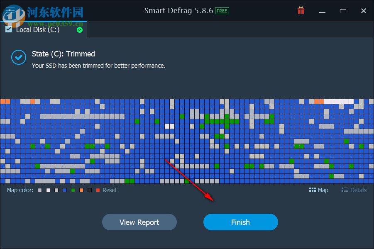The width and height of the screenshot is (374, 249).
Task: Minimize the Smart Defrag window
Action: [x=322, y=11]
